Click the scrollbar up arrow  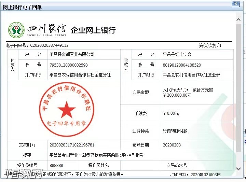click(x=238, y=19)
